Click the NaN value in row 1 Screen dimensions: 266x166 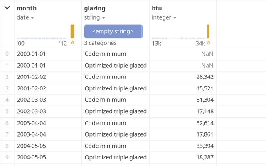coord(207,65)
